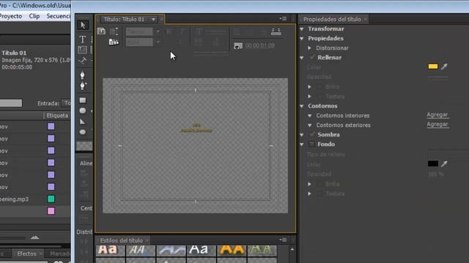Open the title panel flyout menu icon
The height and width of the screenshot is (263, 469).
283,19
